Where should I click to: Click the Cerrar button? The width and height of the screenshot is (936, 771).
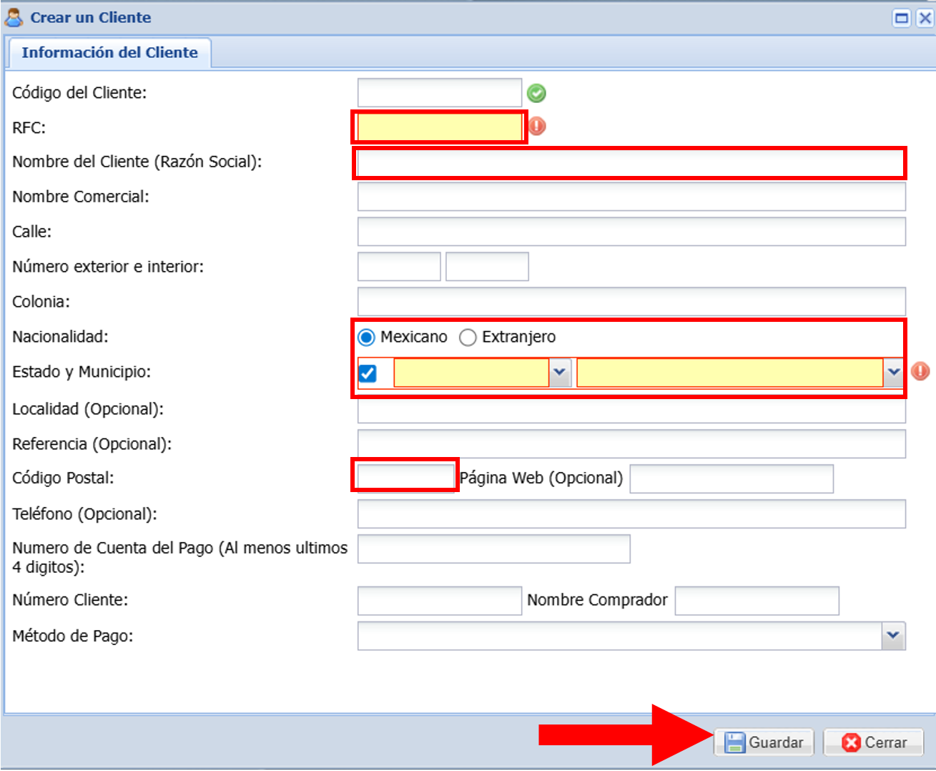(x=873, y=742)
